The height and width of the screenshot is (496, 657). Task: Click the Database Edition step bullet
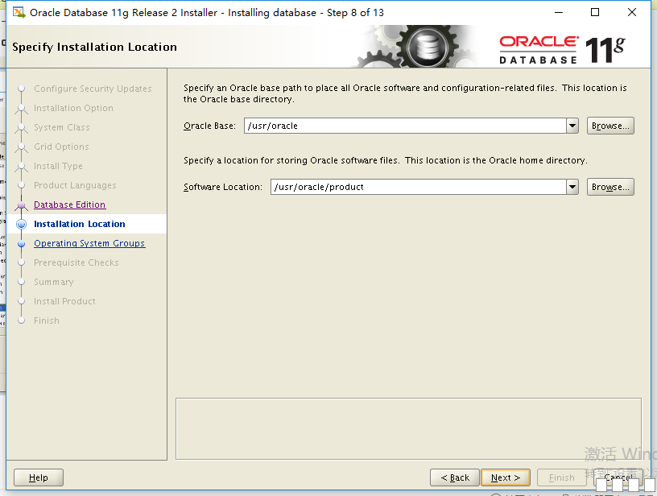click(x=21, y=205)
